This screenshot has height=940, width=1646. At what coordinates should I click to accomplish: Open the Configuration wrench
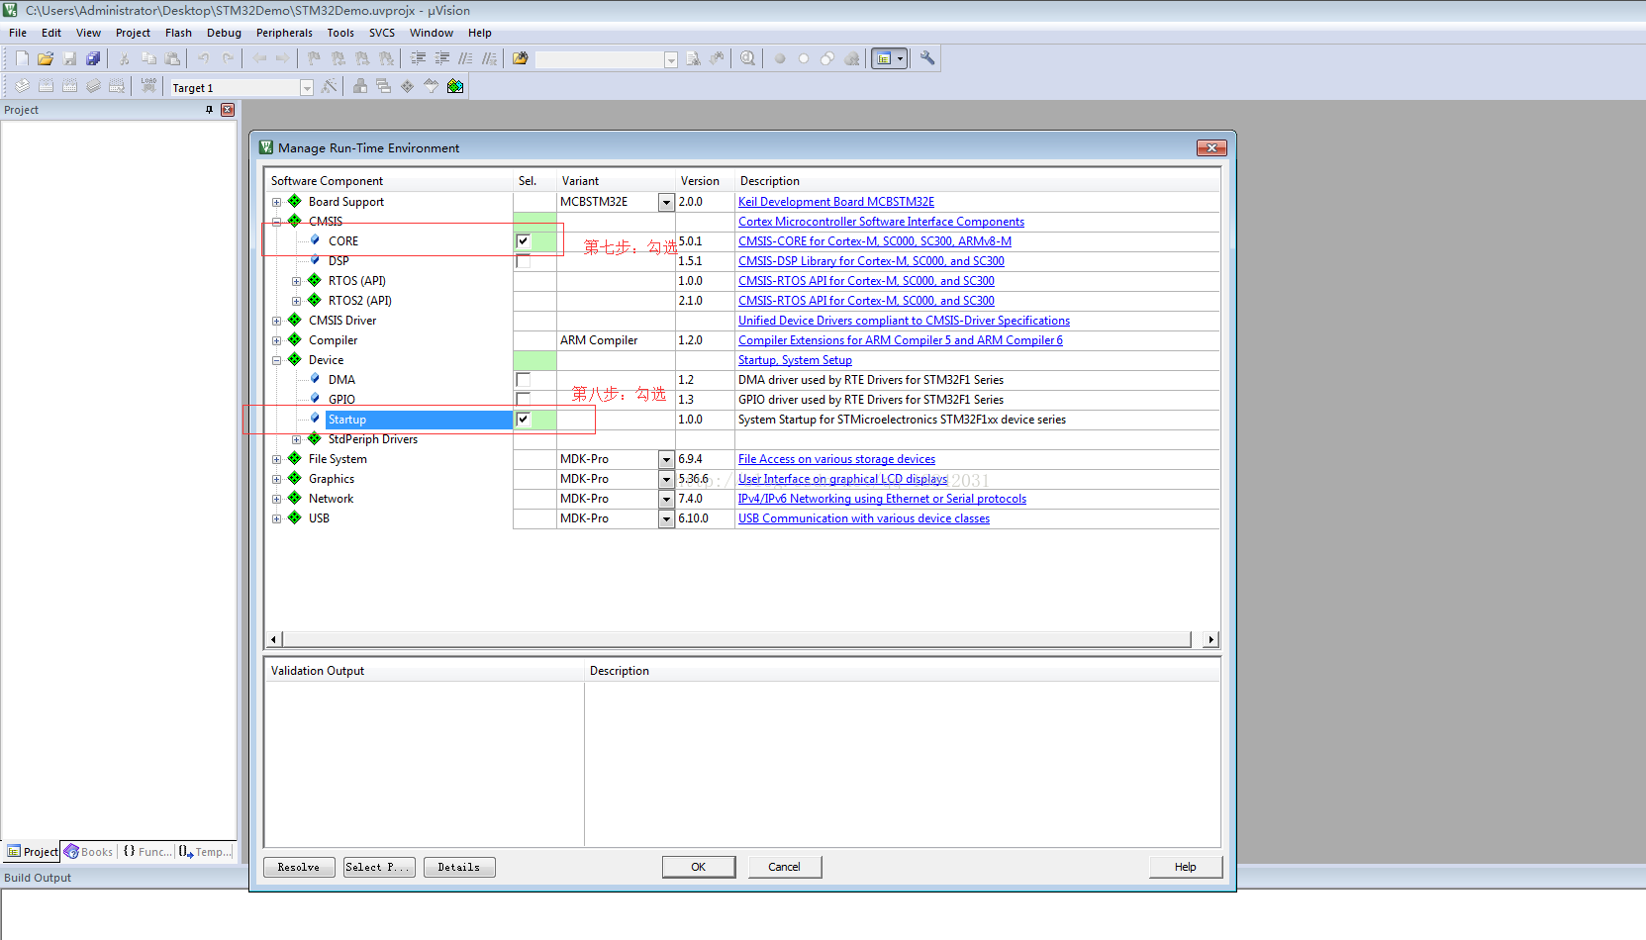tap(927, 58)
